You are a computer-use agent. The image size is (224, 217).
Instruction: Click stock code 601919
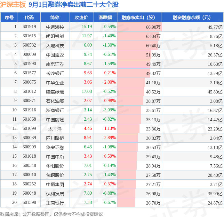pos(29,26)
